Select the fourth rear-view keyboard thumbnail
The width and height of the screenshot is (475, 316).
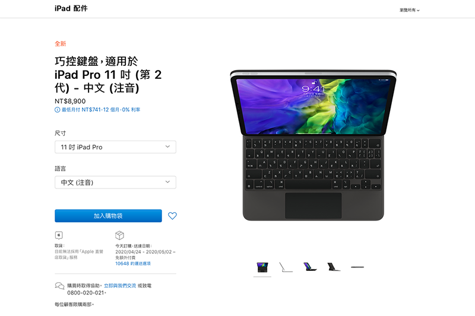click(334, 267)
